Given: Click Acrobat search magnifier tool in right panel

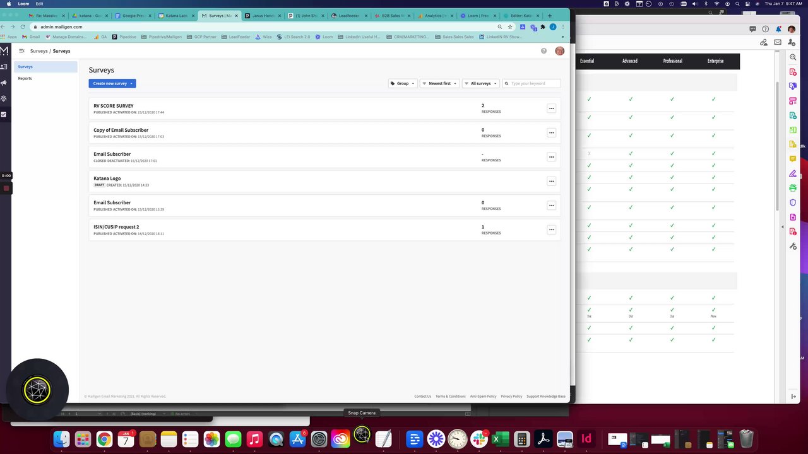Looking at the screenshot, I should (x=793, y=57).
